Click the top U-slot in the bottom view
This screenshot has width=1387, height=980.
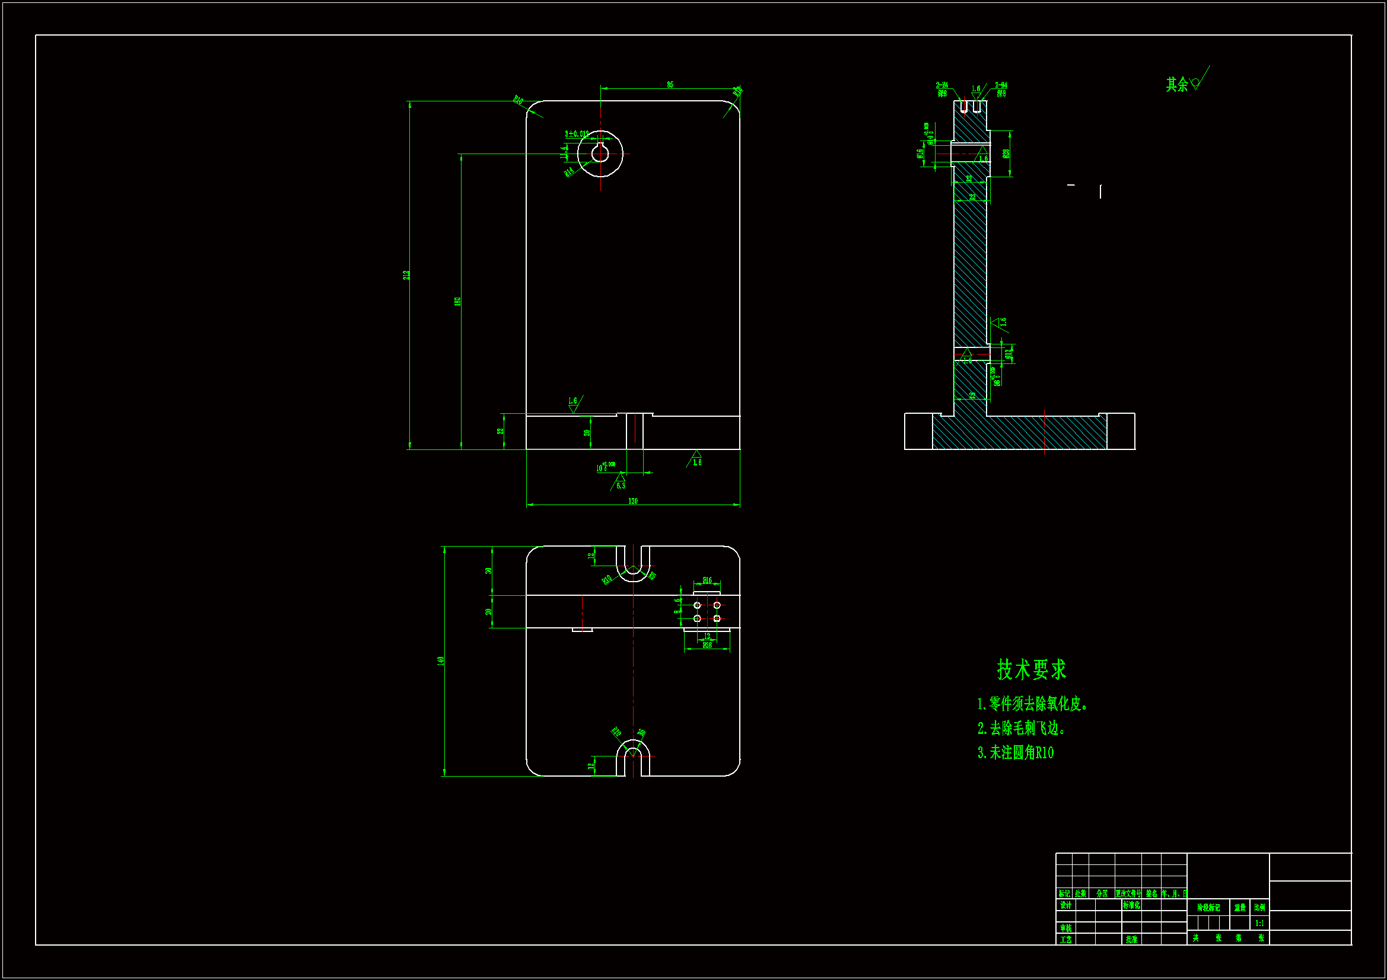tap(633, 563)
